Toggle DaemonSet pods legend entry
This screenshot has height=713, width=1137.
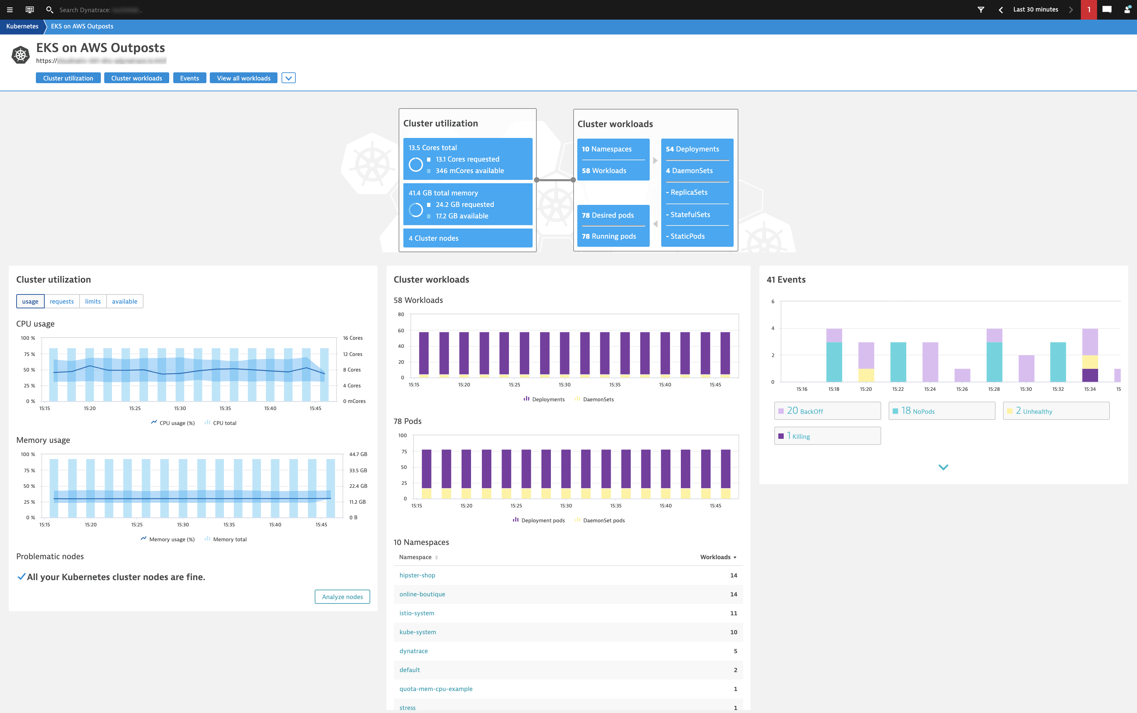click(599, 520)
